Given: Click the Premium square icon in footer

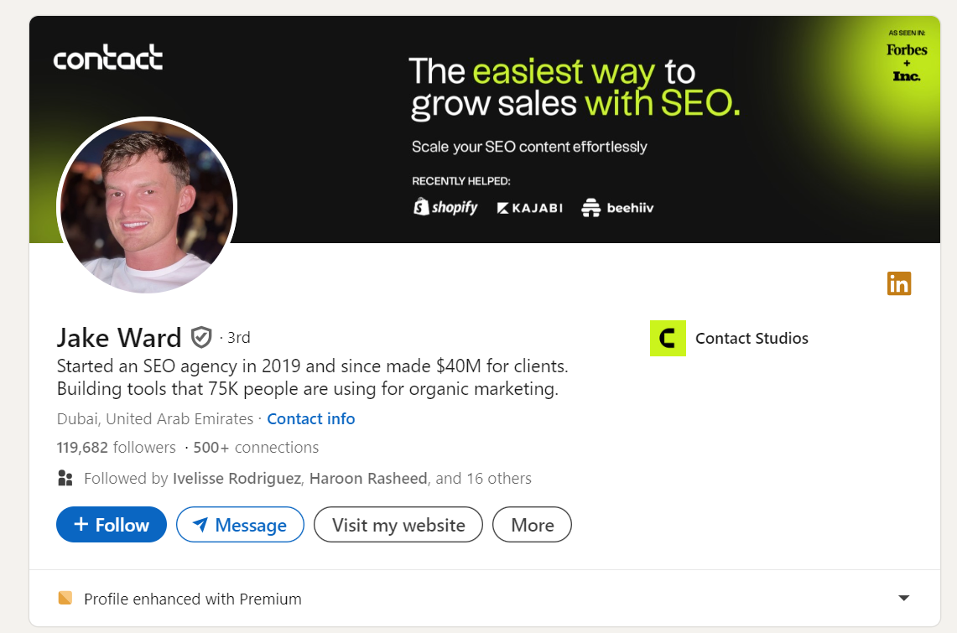Looking at the screenshot, I should pyautogui.click(x=65, y=599).
